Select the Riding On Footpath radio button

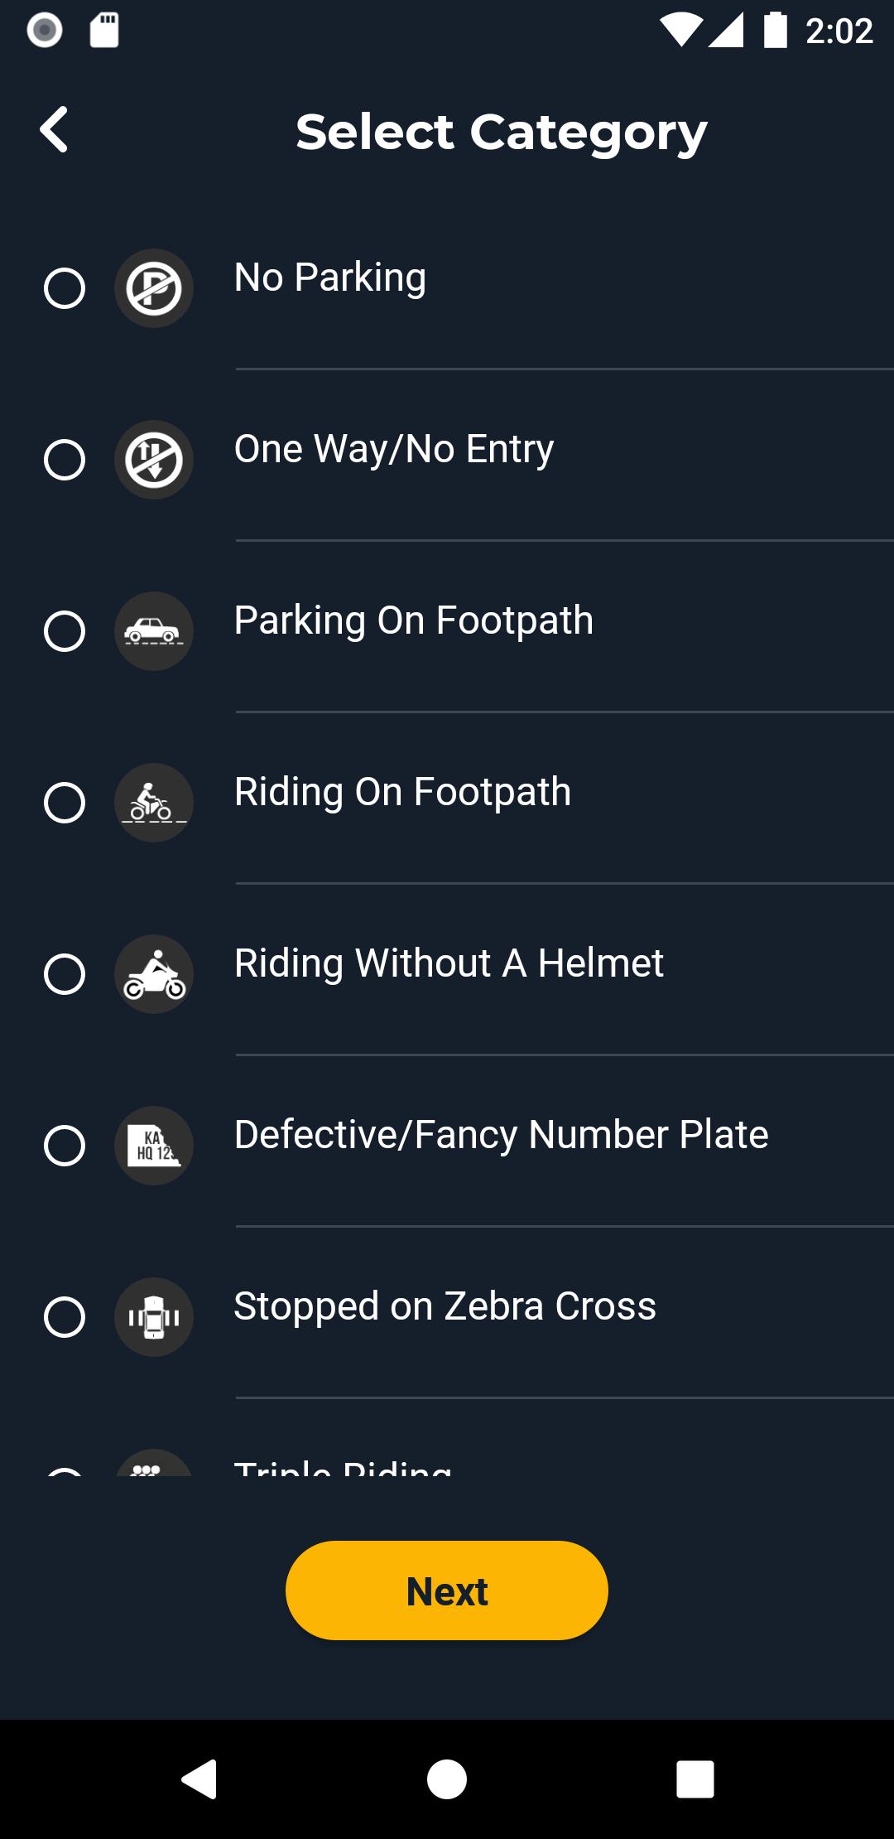[x=65, y=803]
